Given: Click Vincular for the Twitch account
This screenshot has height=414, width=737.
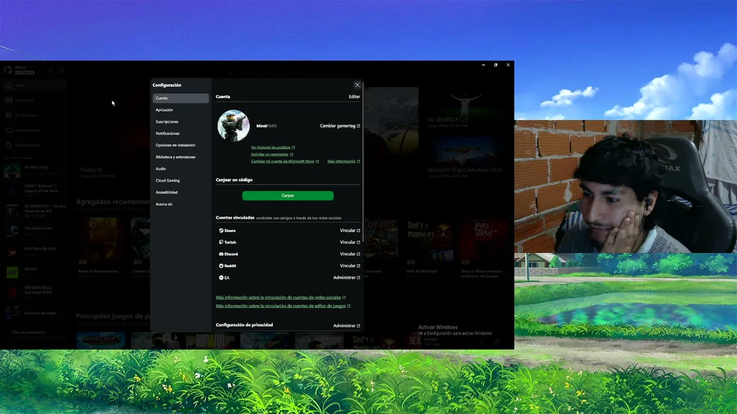Looking at the screenshot, I should (350, 242).
